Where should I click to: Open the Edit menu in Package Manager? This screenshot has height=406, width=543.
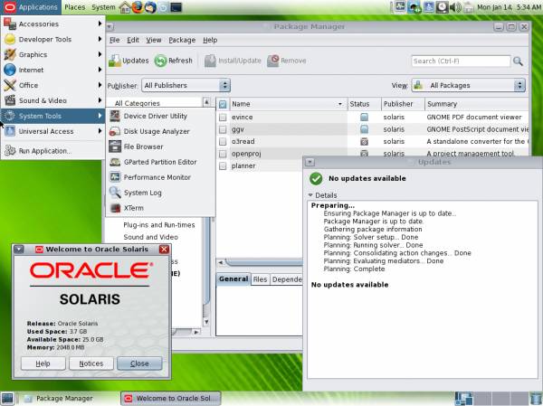pyautogui.click(x=133, y=40)
